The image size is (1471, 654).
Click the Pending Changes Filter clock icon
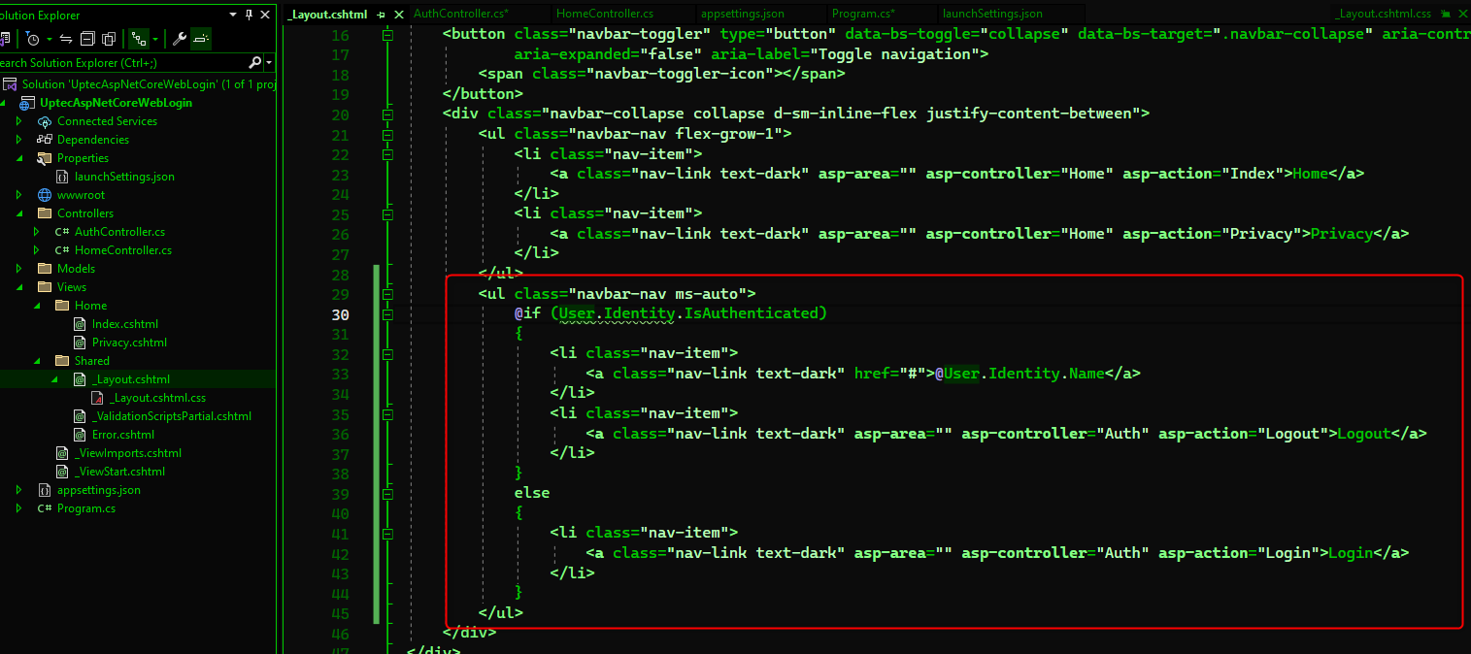pyautogui.click(x=34, y=39)
